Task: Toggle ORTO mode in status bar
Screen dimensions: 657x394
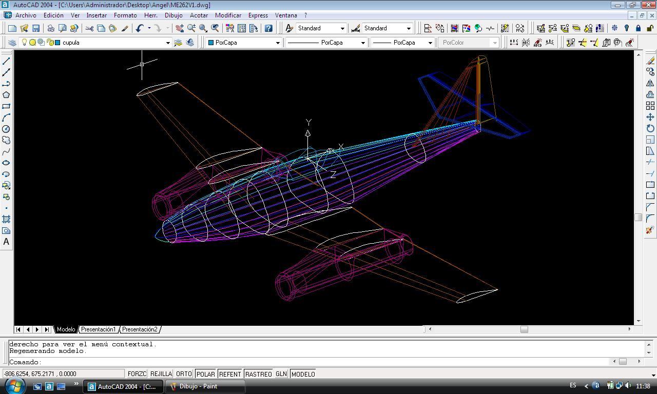Action: click(x=184, y=374)
